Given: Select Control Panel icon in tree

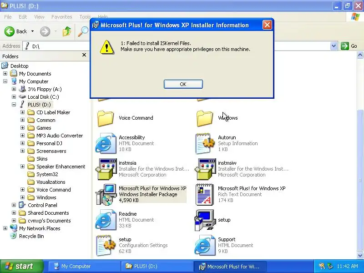Looking at the screenshot, I should pyautogui.click(x=22, y=205).
